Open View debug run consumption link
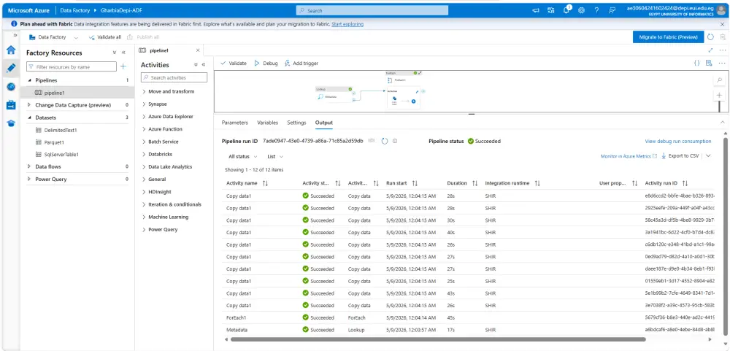 pos(678,141)
